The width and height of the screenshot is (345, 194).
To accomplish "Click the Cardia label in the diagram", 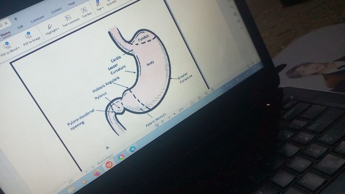I will 116,59.
